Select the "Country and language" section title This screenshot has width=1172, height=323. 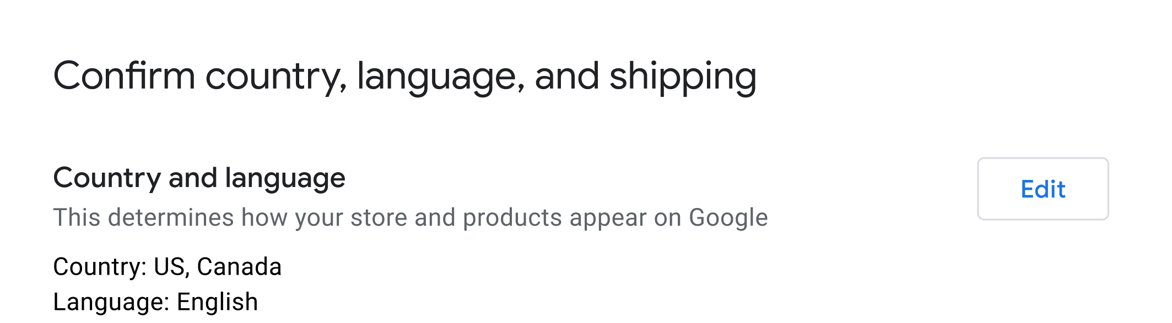tap(199, 178)
